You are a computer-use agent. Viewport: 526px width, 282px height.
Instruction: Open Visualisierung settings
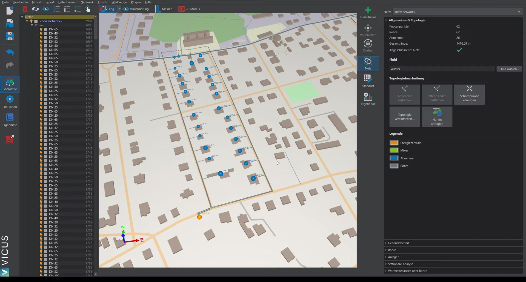[136, 9]
